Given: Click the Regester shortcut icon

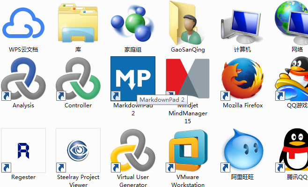Looking at the screenshot, I should pos(23,150).
